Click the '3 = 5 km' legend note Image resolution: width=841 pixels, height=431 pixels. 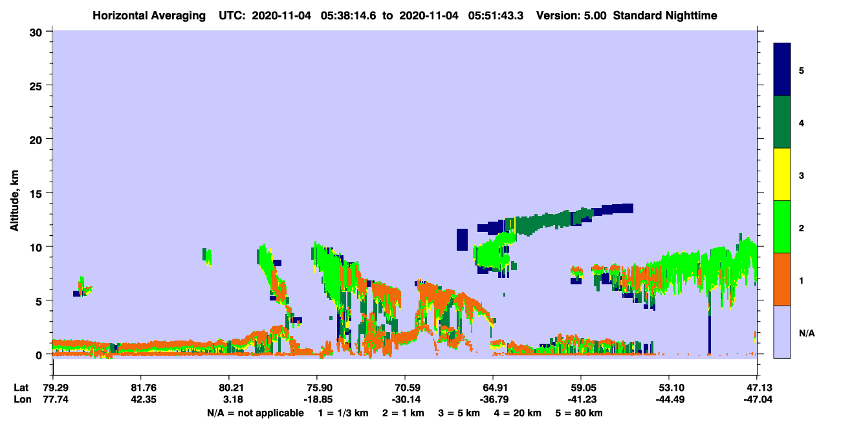point(459,413)
